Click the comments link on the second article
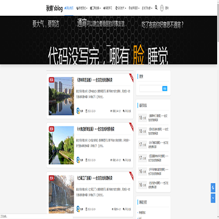Viewport: 219px width, 219px height. click(x=127, y=160)
